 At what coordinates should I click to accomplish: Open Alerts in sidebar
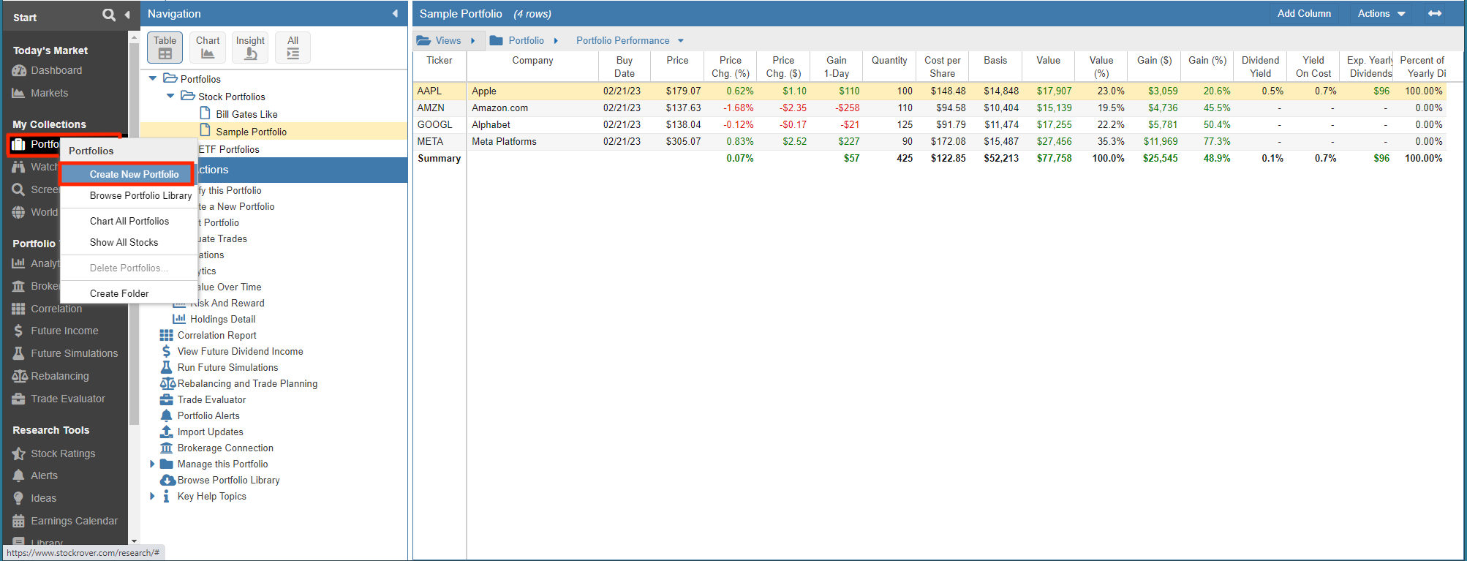pyautogui.click(x=44, y=475)
